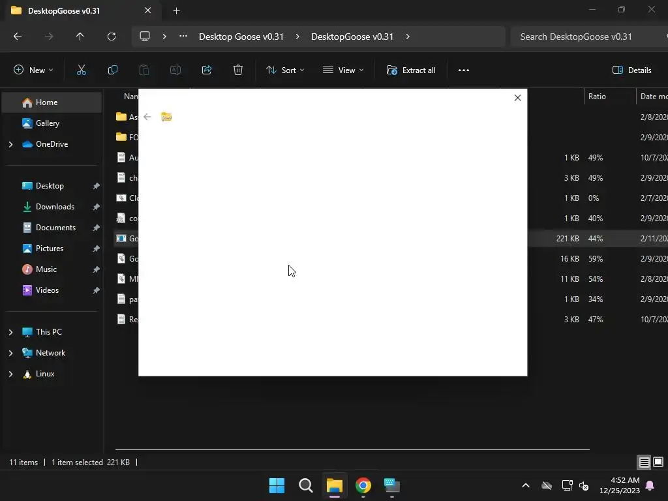668x501 pixels.
Task: Open the New dropdown menu
Action: tap(33, 70)
